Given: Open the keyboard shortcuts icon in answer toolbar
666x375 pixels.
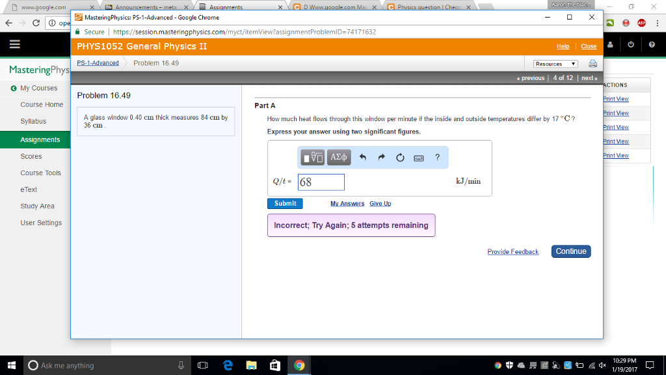Looking at the screenshot, I should [418, 157].
